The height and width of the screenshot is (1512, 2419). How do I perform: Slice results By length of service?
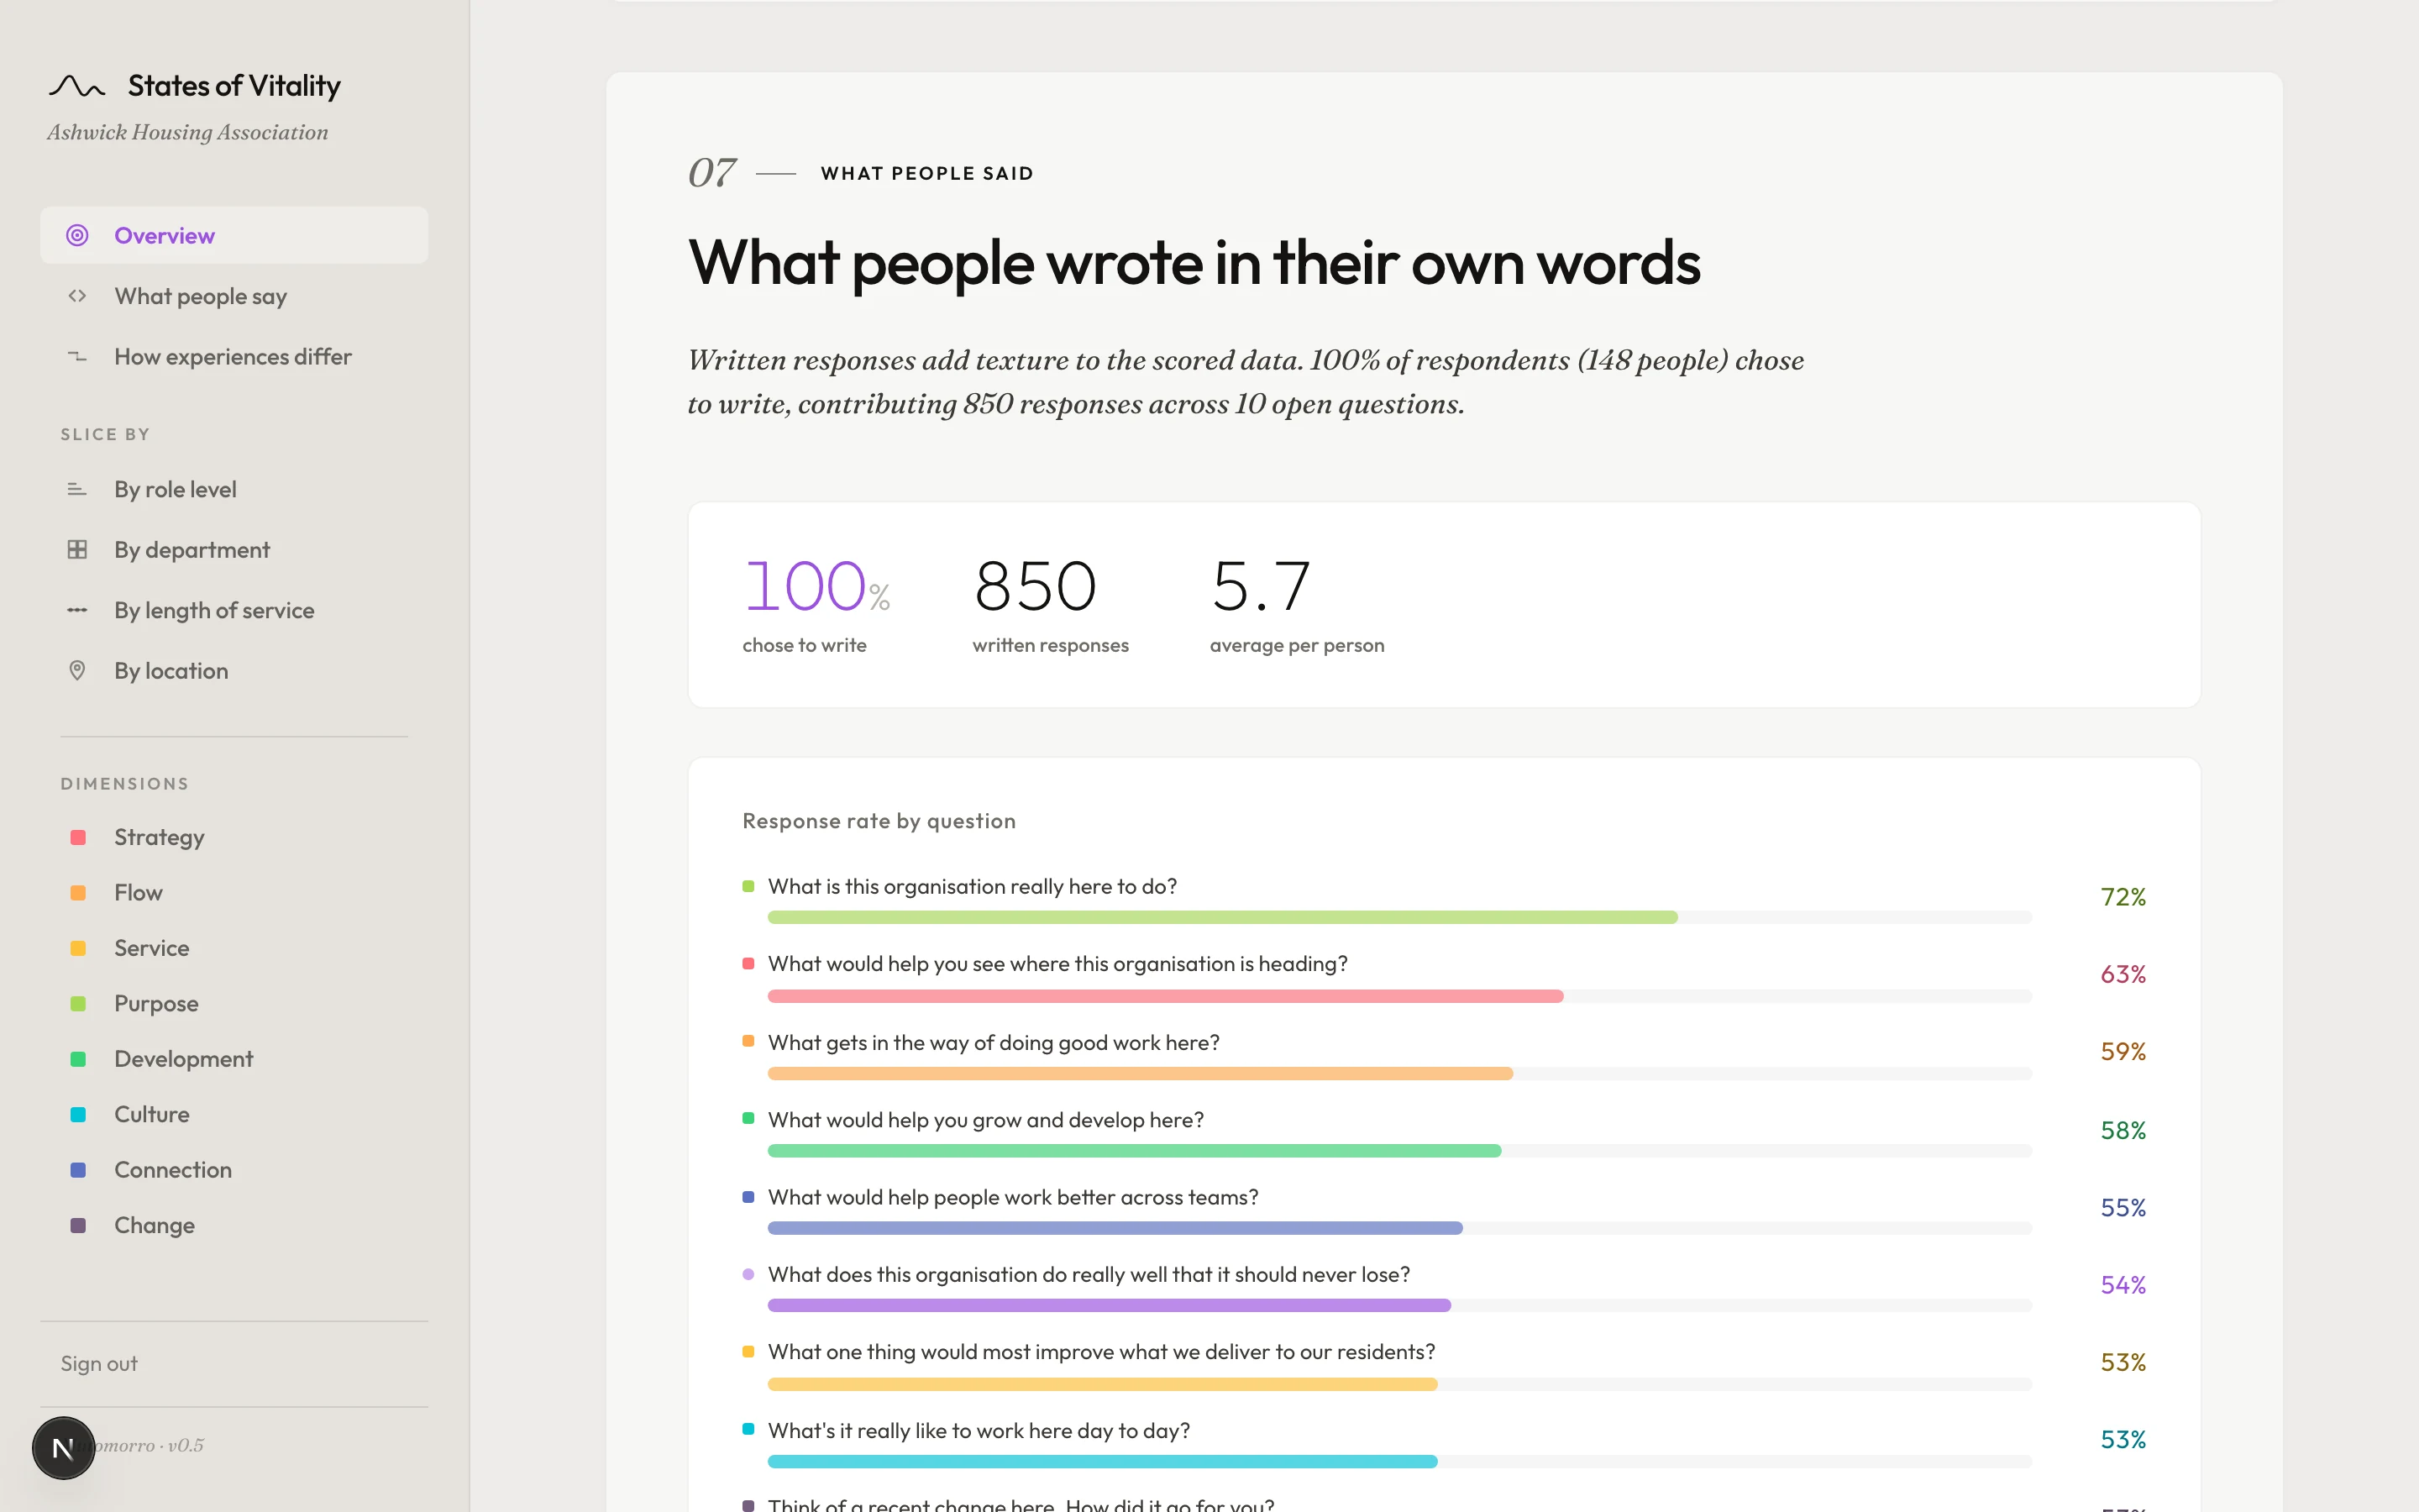(x=234, y=610)
